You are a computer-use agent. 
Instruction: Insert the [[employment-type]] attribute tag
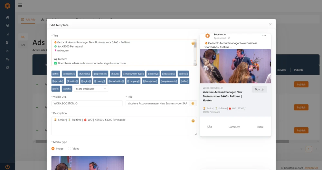pos(133,74)
